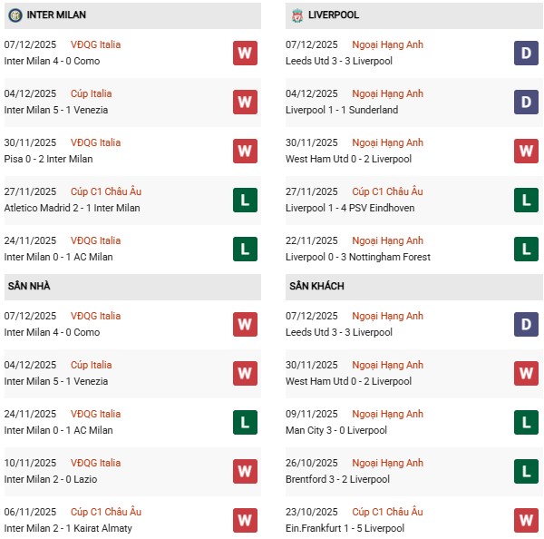Open Liverpool 0-3 Nottingham Forest match
Viewport: 544px width, 539px height.
357,257
